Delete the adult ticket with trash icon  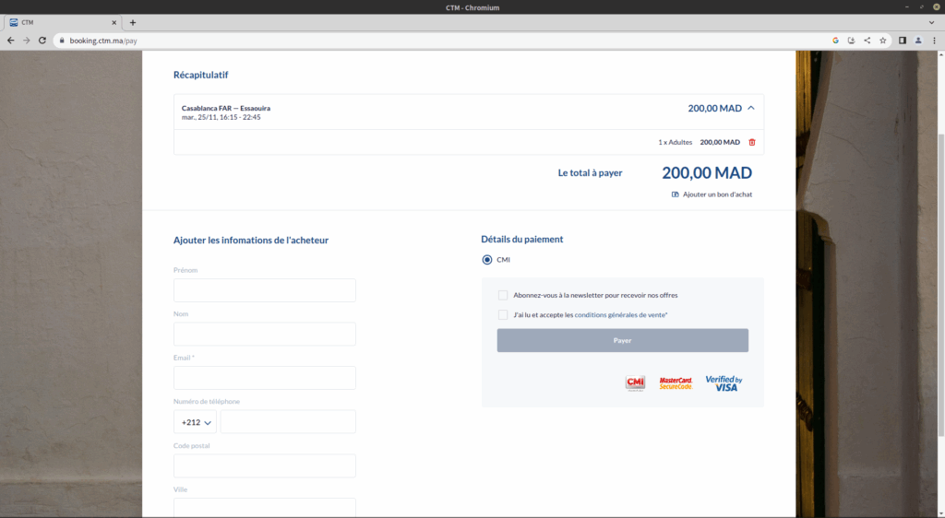click(751, 142)
